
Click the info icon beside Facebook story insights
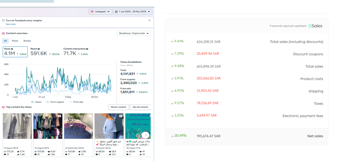[x=3, y=20]
